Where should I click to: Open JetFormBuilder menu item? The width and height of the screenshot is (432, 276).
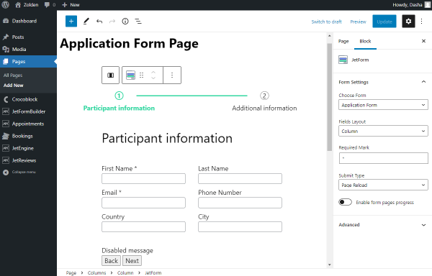tap(28, 111)
